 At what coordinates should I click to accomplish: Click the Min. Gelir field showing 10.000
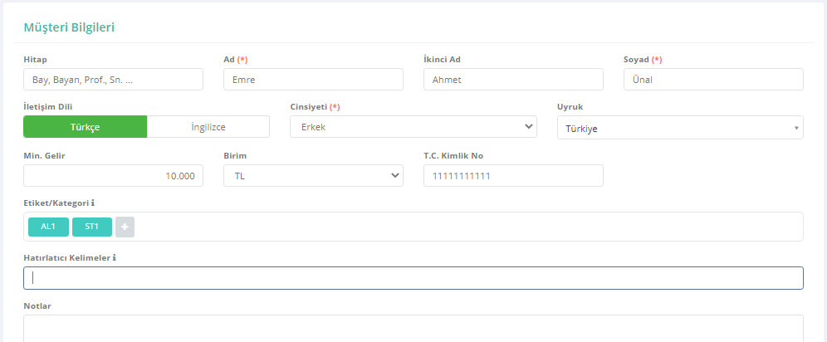[x=114, y=175]
